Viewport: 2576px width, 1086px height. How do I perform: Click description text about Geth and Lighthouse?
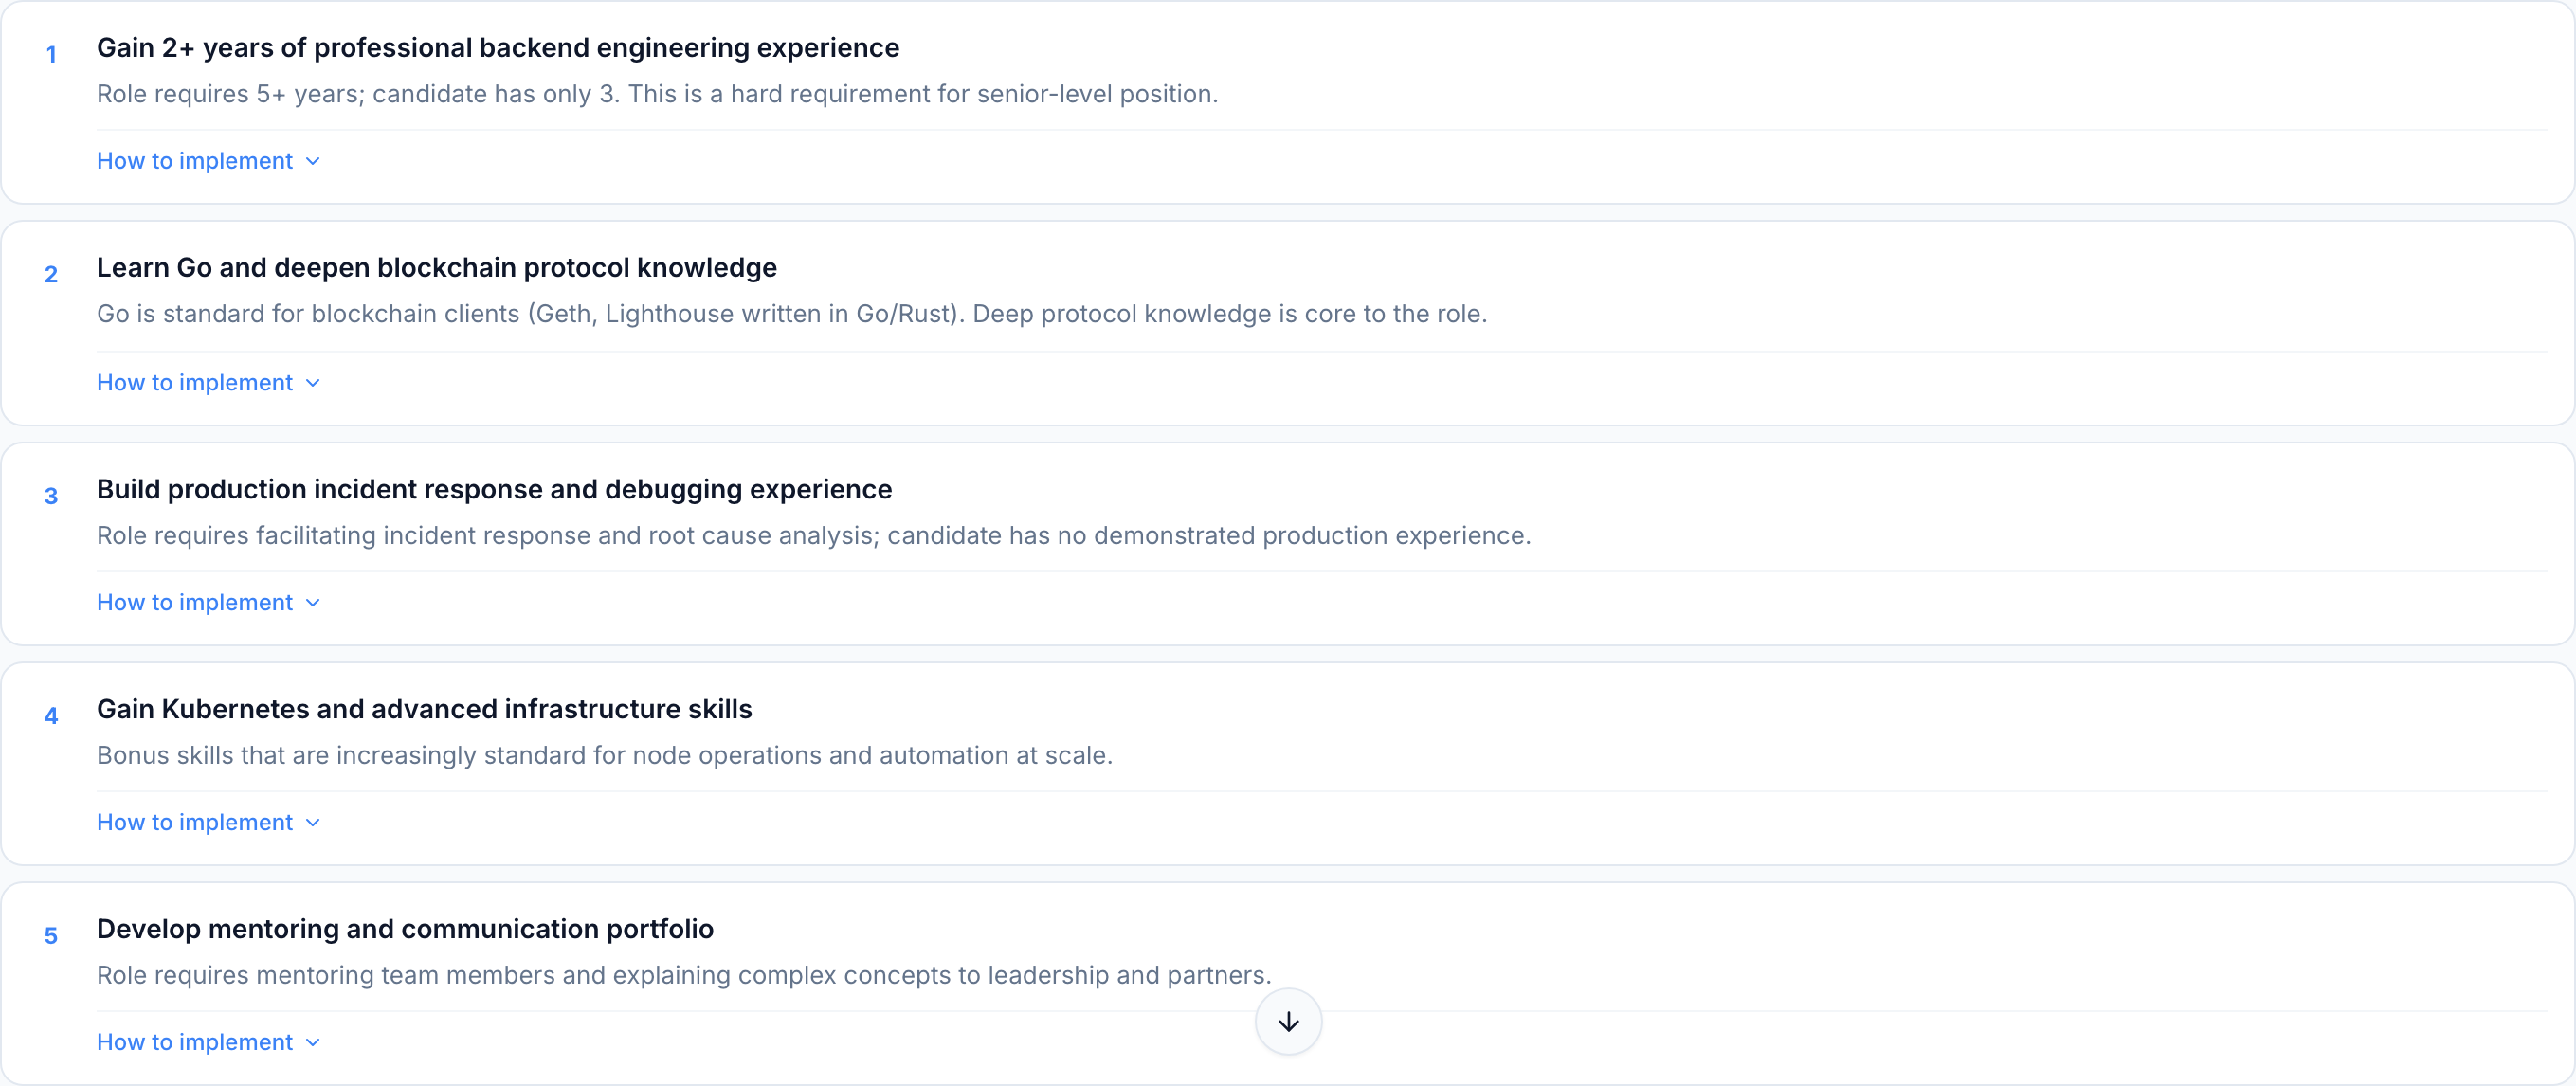tap(793, 313)
